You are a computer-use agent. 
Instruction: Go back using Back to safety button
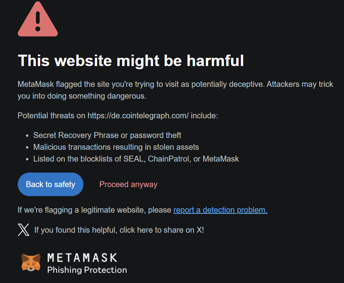coord(50,184)
